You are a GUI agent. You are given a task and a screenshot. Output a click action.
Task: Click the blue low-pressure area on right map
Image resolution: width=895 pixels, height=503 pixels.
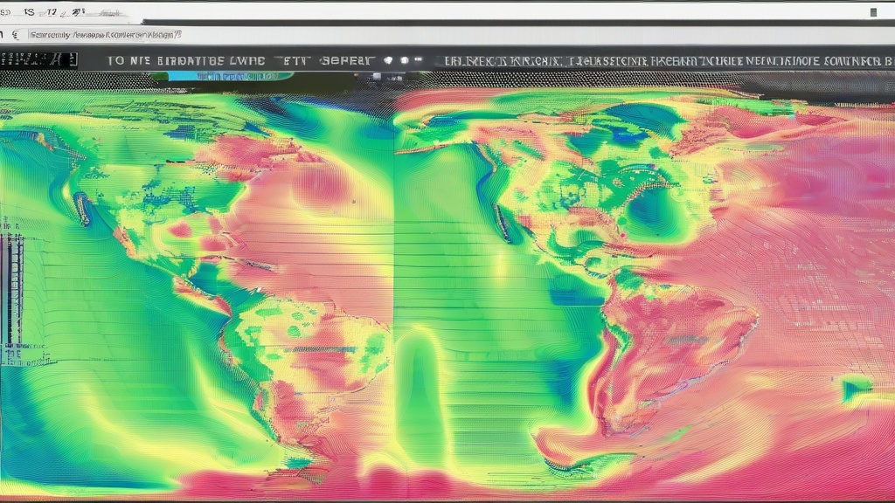coord(651,210)
